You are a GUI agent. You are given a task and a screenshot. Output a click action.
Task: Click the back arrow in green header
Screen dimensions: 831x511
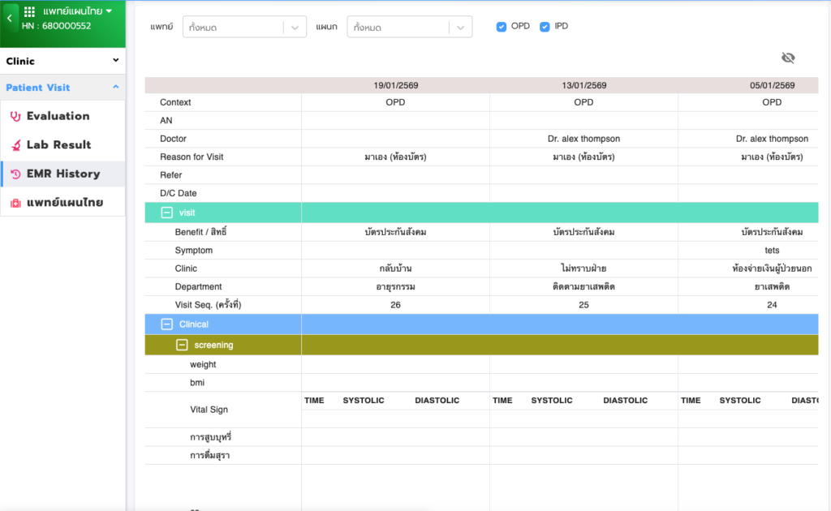8,18
